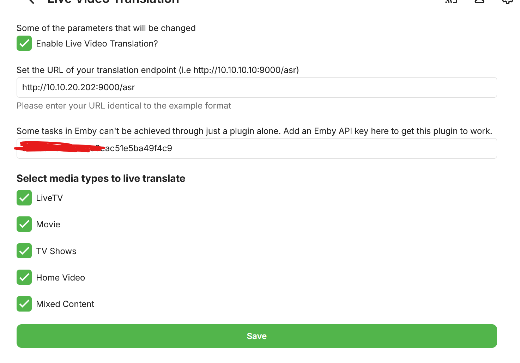520x363 pixels.
Task: Toggle the Mixed Content checkbox
Action: [24, 304]
